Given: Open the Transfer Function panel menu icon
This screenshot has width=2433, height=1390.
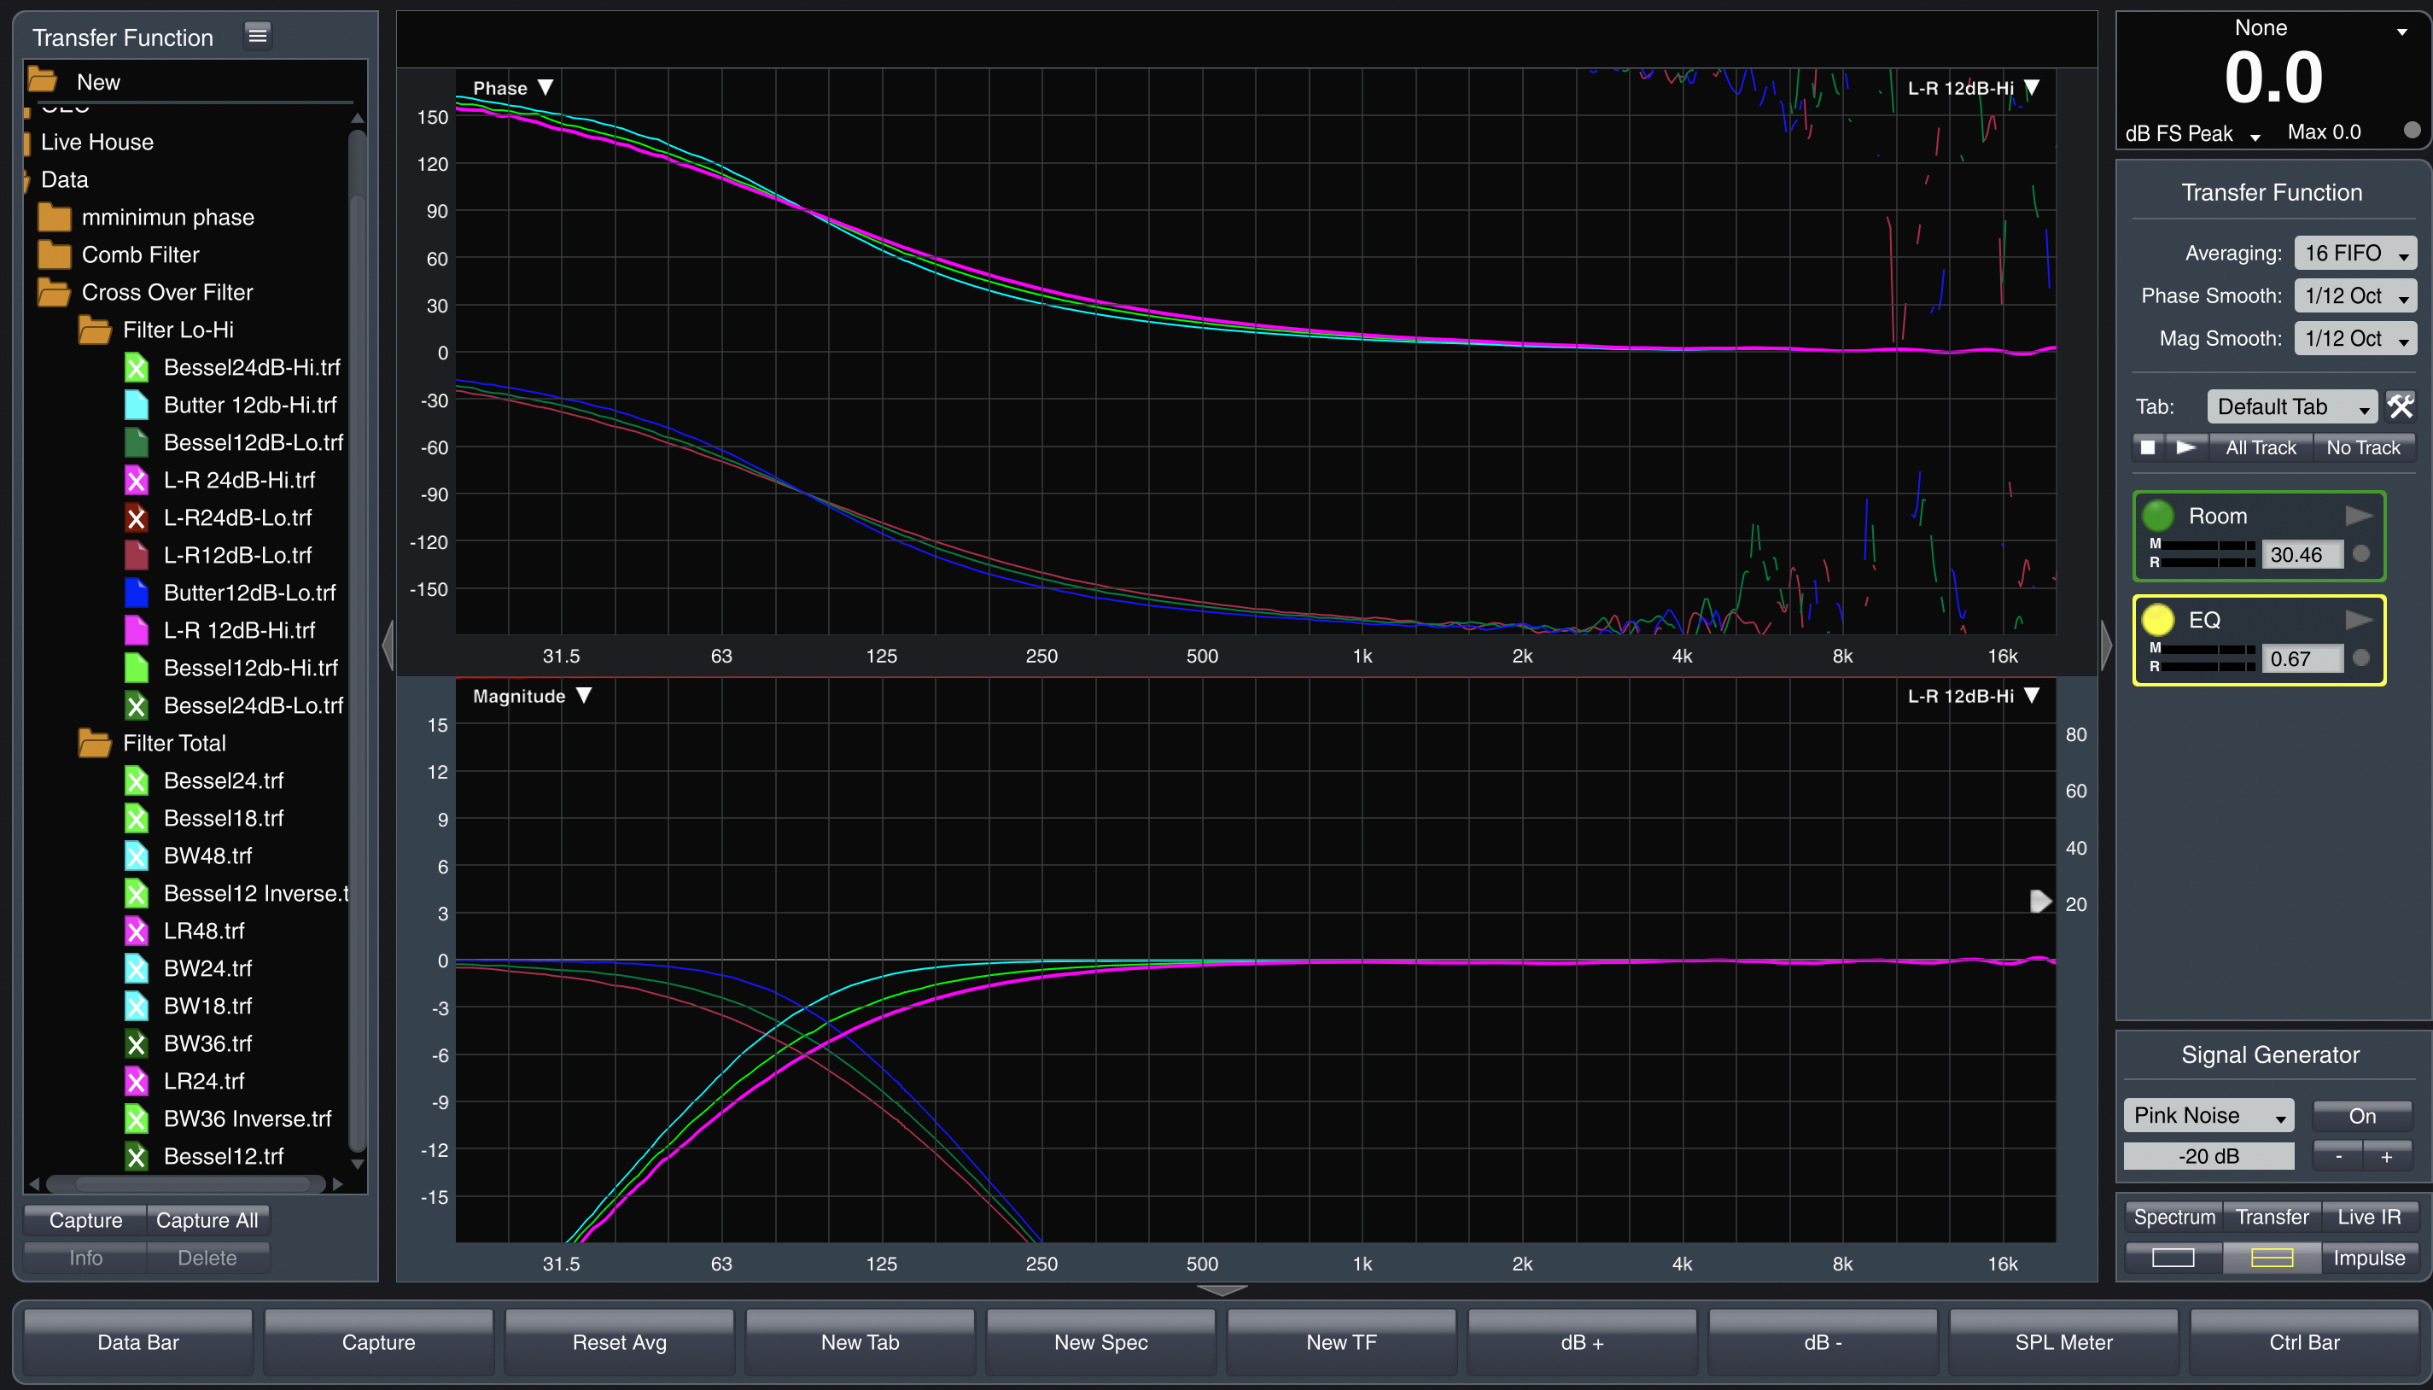Looking at the screenshot, I should click(x=257, y=36).
